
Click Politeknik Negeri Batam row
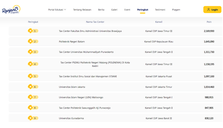pos(72,42)
